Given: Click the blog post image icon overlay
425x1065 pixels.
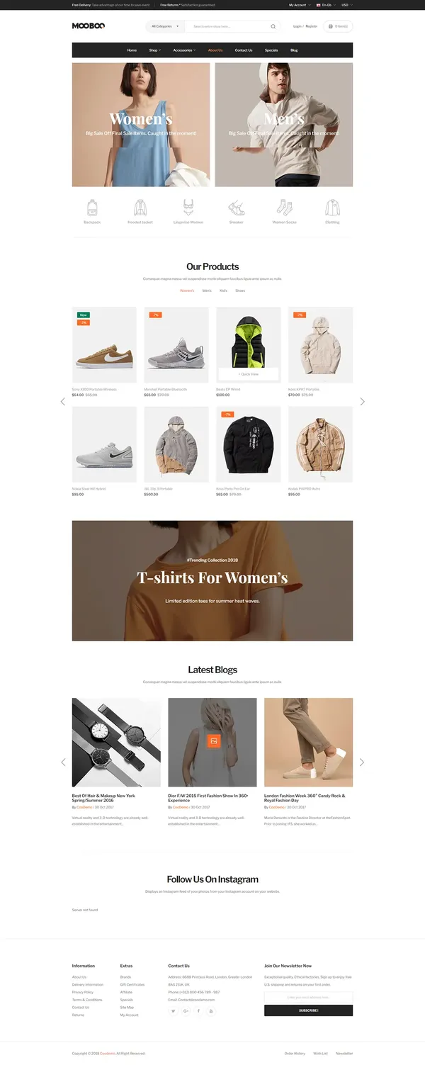Looking at the screenshot, I should pyautogui.click(x=213, y=742).
